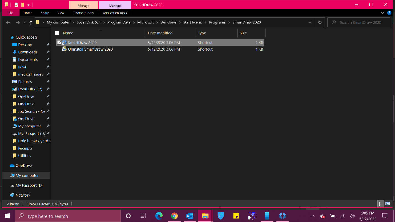The width and height of the screenshot is (395, 222).
Task: Select the Uninstall SmartDraw 2020 file name
Action: (91, 49)
